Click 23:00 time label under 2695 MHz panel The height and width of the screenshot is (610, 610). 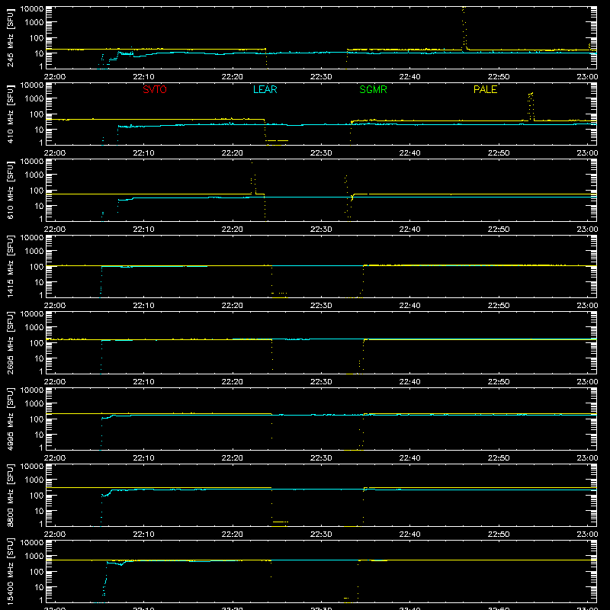(587, 382)
